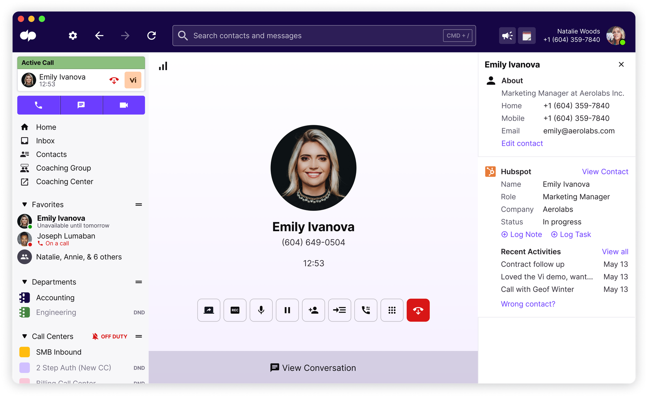The width and height of the screenshot is (648, 397).
Task: Click Edit contact link
Action: (522, 143)
